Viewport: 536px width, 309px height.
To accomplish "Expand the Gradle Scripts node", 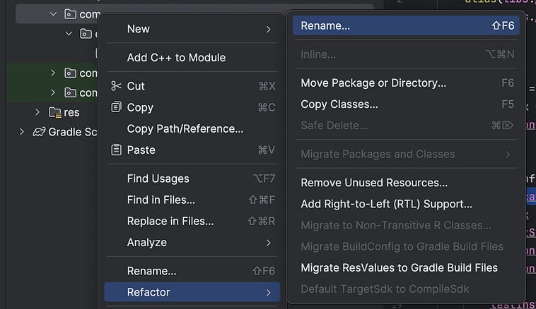I will (x=21, y=132).
